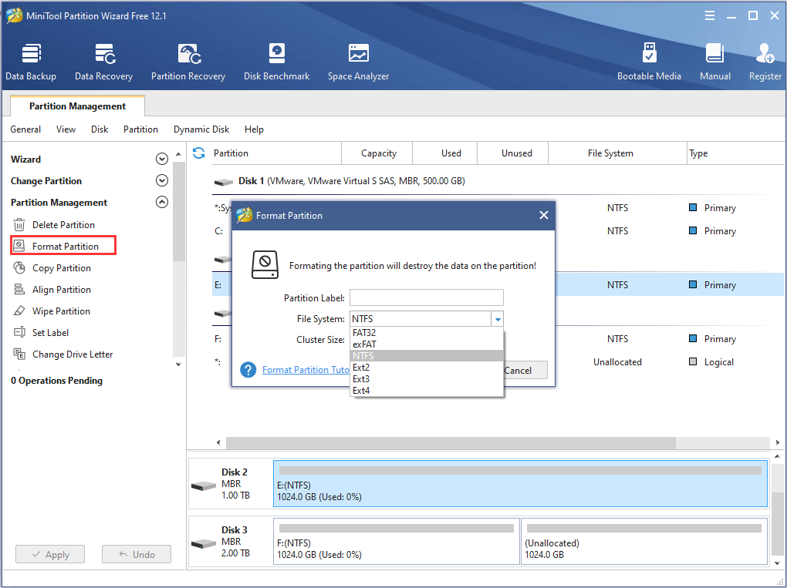Open Space Analyzer

click(358, 62)
